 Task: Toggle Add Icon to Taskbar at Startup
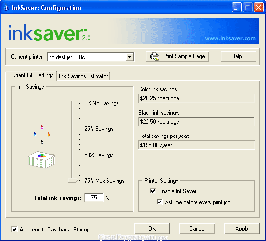14,229
